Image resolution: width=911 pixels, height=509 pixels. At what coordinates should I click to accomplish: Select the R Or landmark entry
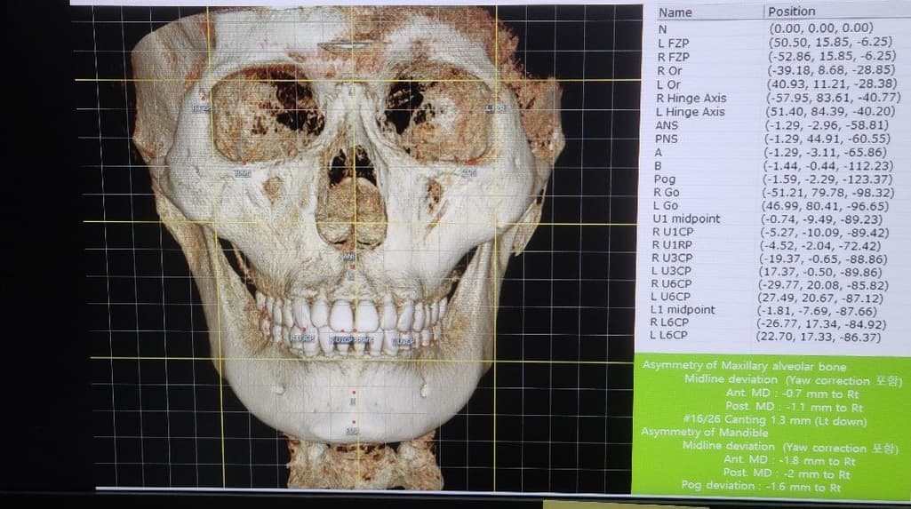670,70
